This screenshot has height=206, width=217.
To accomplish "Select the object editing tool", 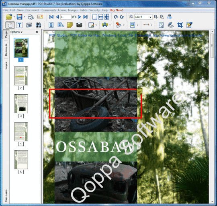I will point(161,25).
